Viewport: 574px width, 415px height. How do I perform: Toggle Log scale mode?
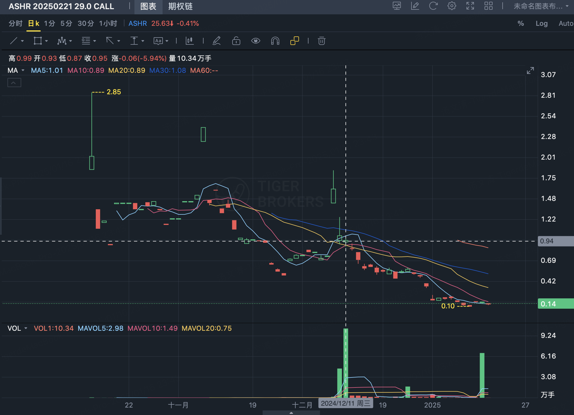click(x=542, y=24)
